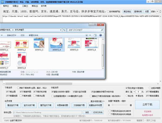Toggle the auto-paste URL checkbox

coord(108,11)
